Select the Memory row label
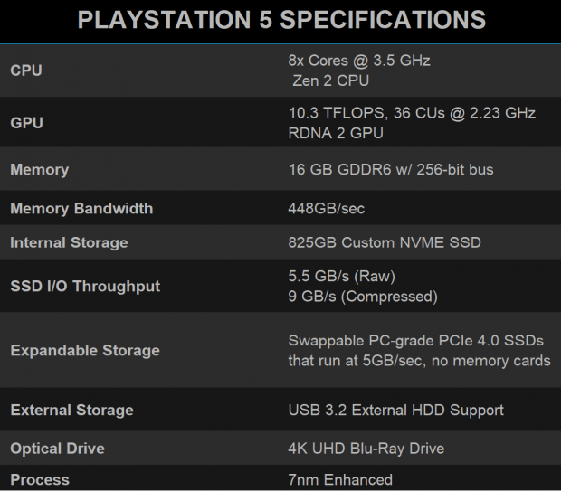Image resolution: width=561 pixels, height=491 pixels. pyautogui.click(x=39, y=169)
